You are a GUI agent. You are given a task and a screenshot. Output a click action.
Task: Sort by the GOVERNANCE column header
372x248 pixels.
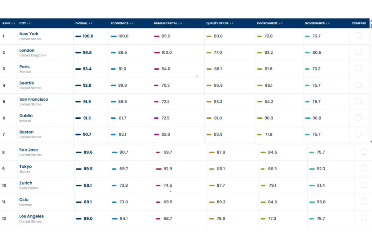click(317, 23)
